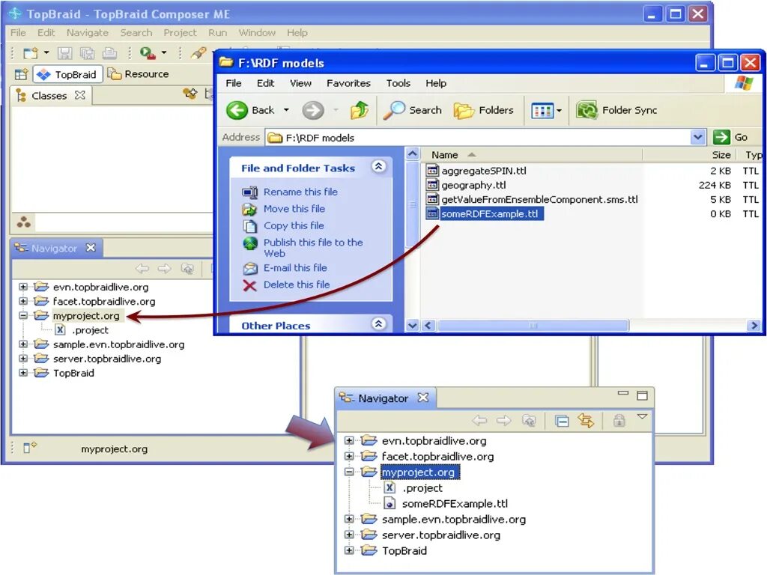Click Maximize icon of lower Navigator panel
This screenshot has width=767, height=575.
[642, 395]
